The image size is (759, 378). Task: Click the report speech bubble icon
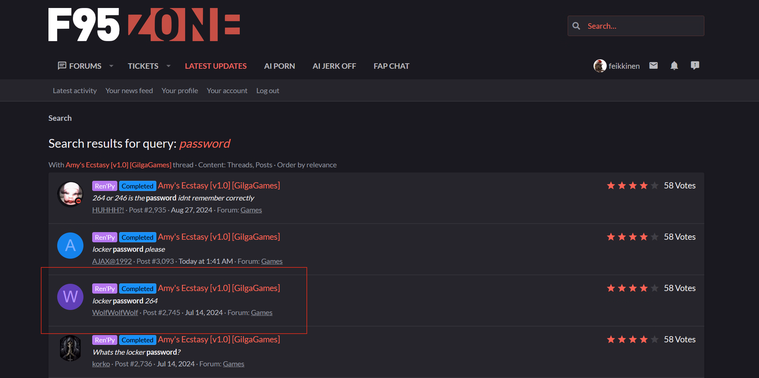tap(695, 65)
